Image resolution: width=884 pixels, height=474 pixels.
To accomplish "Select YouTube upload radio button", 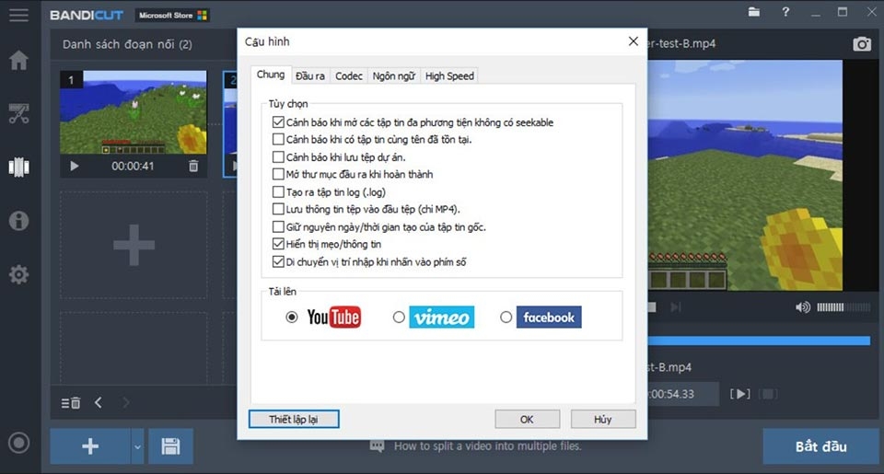I will click(x=292, y=318).
